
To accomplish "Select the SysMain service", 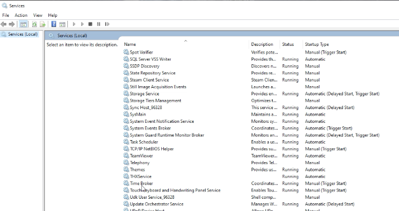I will [138, 114].
